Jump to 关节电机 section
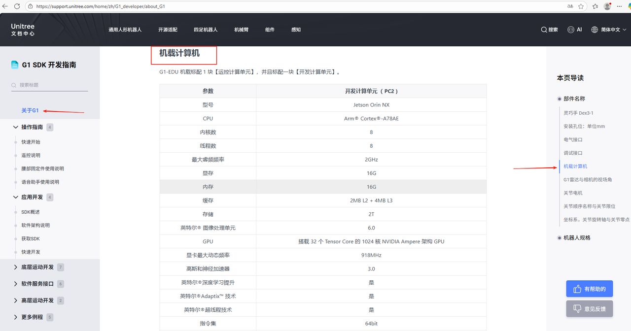Screen dimensions: 631x331 point(573,193)
